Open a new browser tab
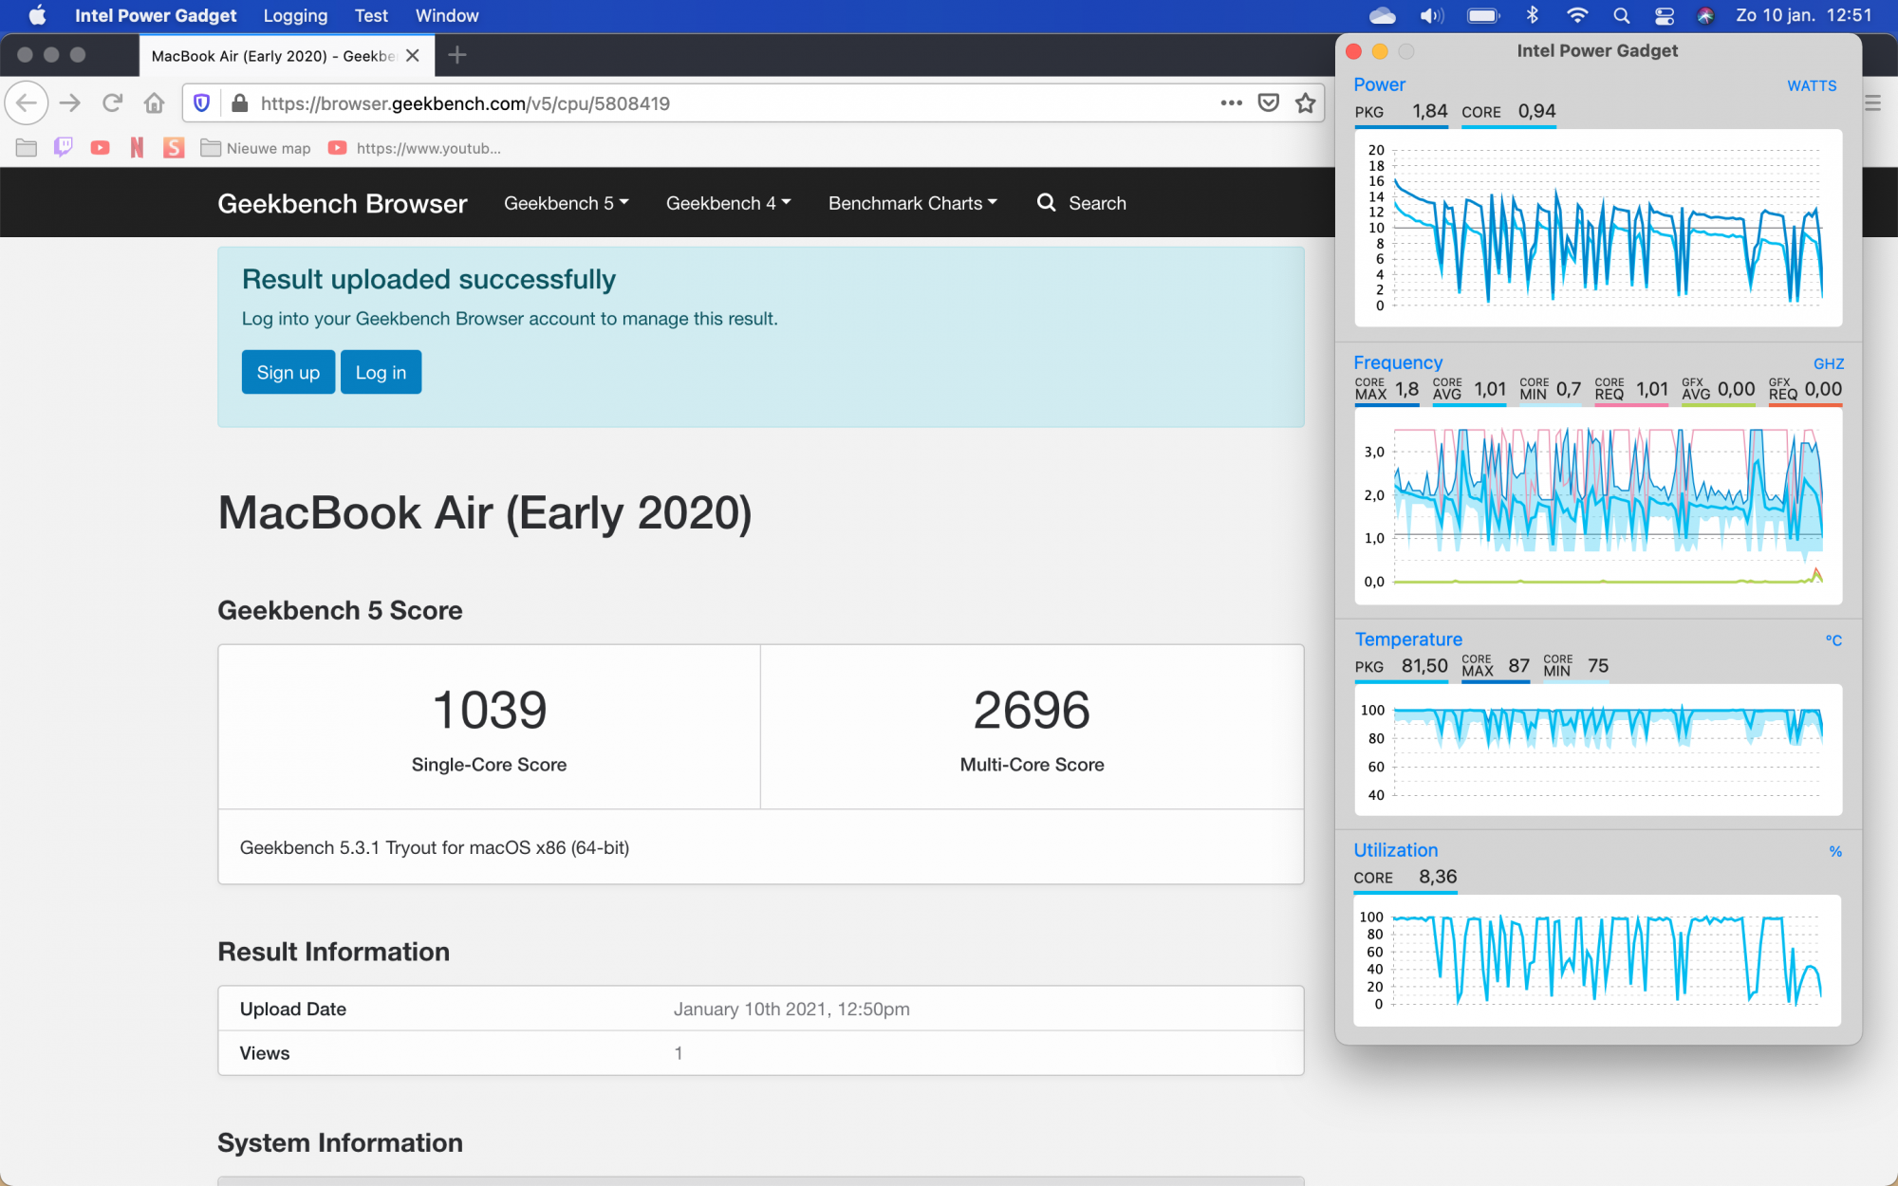 click(x=456, y=55)
